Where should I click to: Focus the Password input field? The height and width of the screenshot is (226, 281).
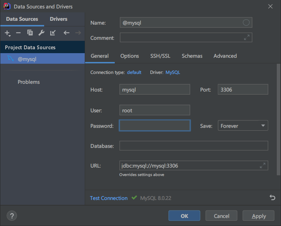click(x=155, y=126)
